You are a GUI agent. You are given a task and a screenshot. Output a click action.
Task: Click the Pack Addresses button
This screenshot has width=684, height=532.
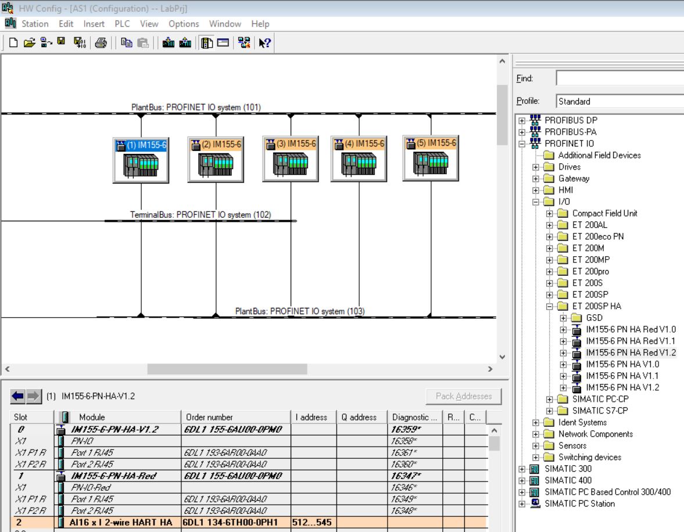(x=464, y=396)
